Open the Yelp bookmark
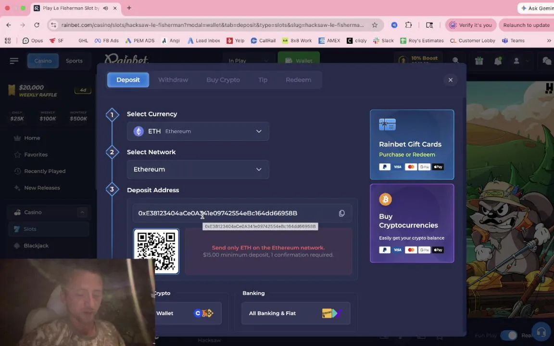554x346 pixels. pyautogui.click(x=235, y=40)
